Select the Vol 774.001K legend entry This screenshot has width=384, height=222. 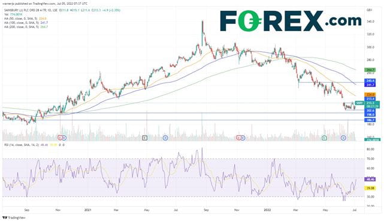coord(13,14)
